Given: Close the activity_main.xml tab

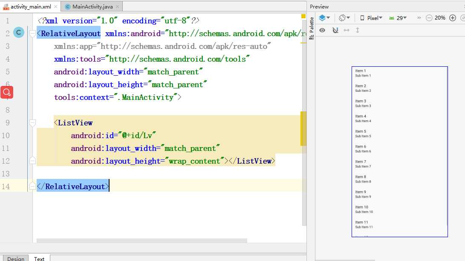Looking at the screenshot, I should 55,6.
